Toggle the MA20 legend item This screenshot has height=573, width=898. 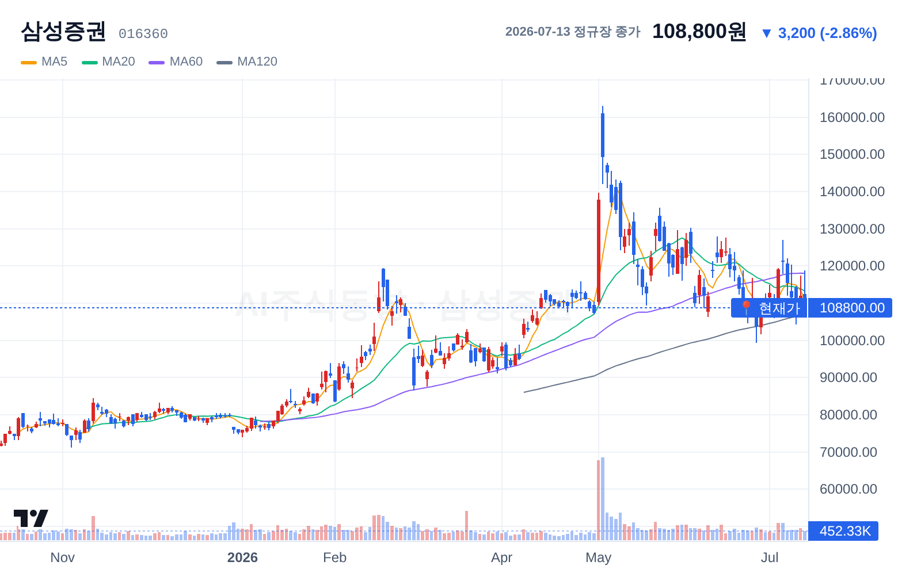pos(108,62)
